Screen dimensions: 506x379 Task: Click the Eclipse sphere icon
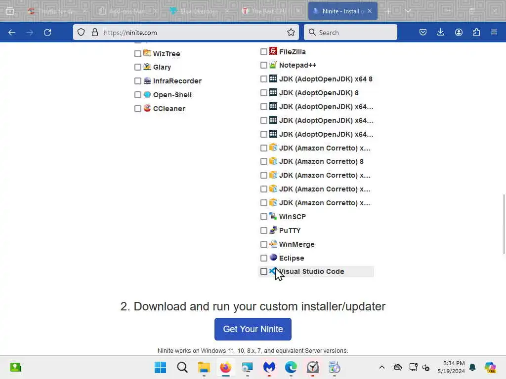(x=273, y=258)
